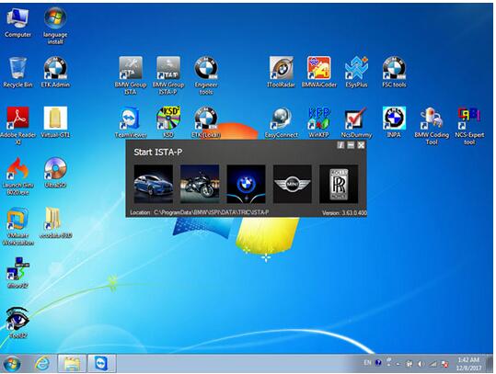496x374 pixels.
Task: Launch WinKFP shortcut
Action: [318, 122]
